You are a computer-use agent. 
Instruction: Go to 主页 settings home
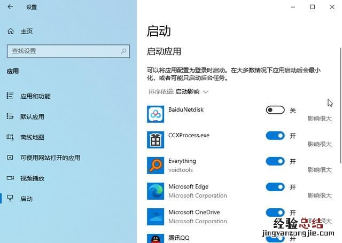click(x=27, y=31)
